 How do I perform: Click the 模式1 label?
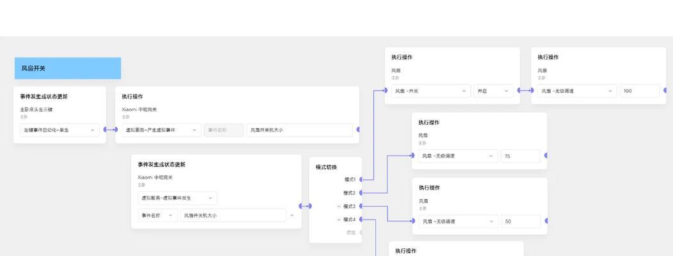tap(350, 179)
